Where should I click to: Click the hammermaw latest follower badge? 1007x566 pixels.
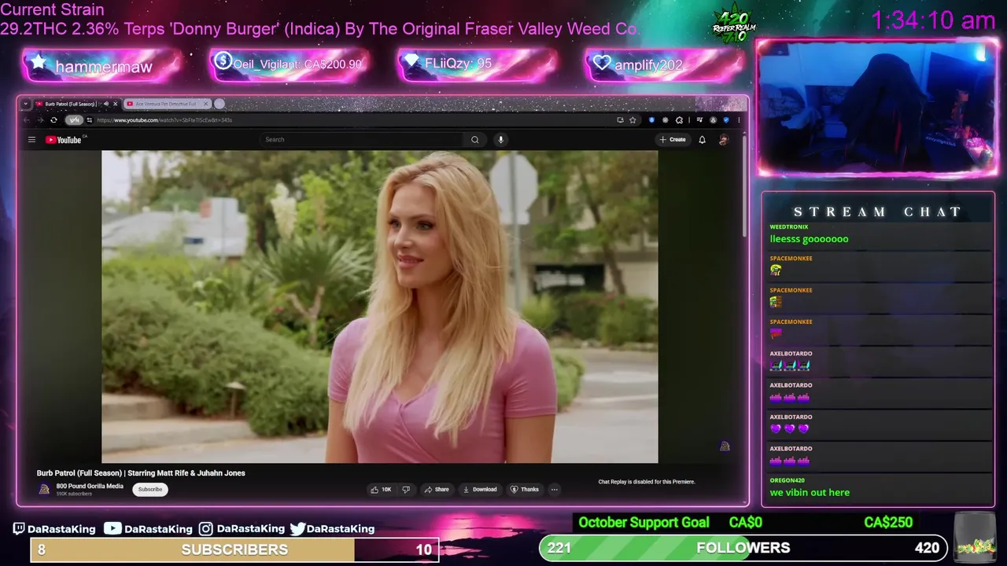pyautogui.click(x=102, y=66)
